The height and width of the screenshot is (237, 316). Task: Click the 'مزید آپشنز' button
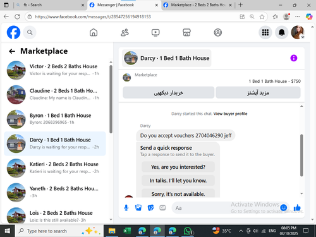pyautogui.click(x=258, y=92)
